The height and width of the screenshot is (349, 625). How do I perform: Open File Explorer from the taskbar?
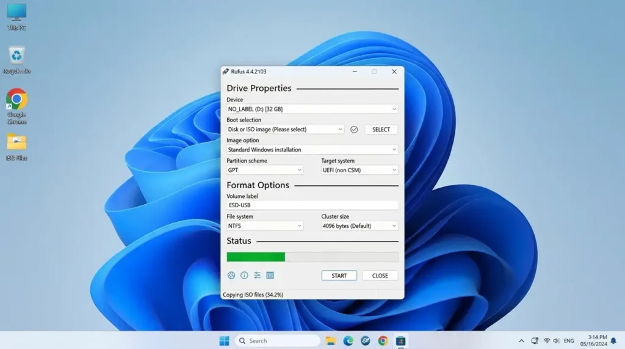[330, 340]
